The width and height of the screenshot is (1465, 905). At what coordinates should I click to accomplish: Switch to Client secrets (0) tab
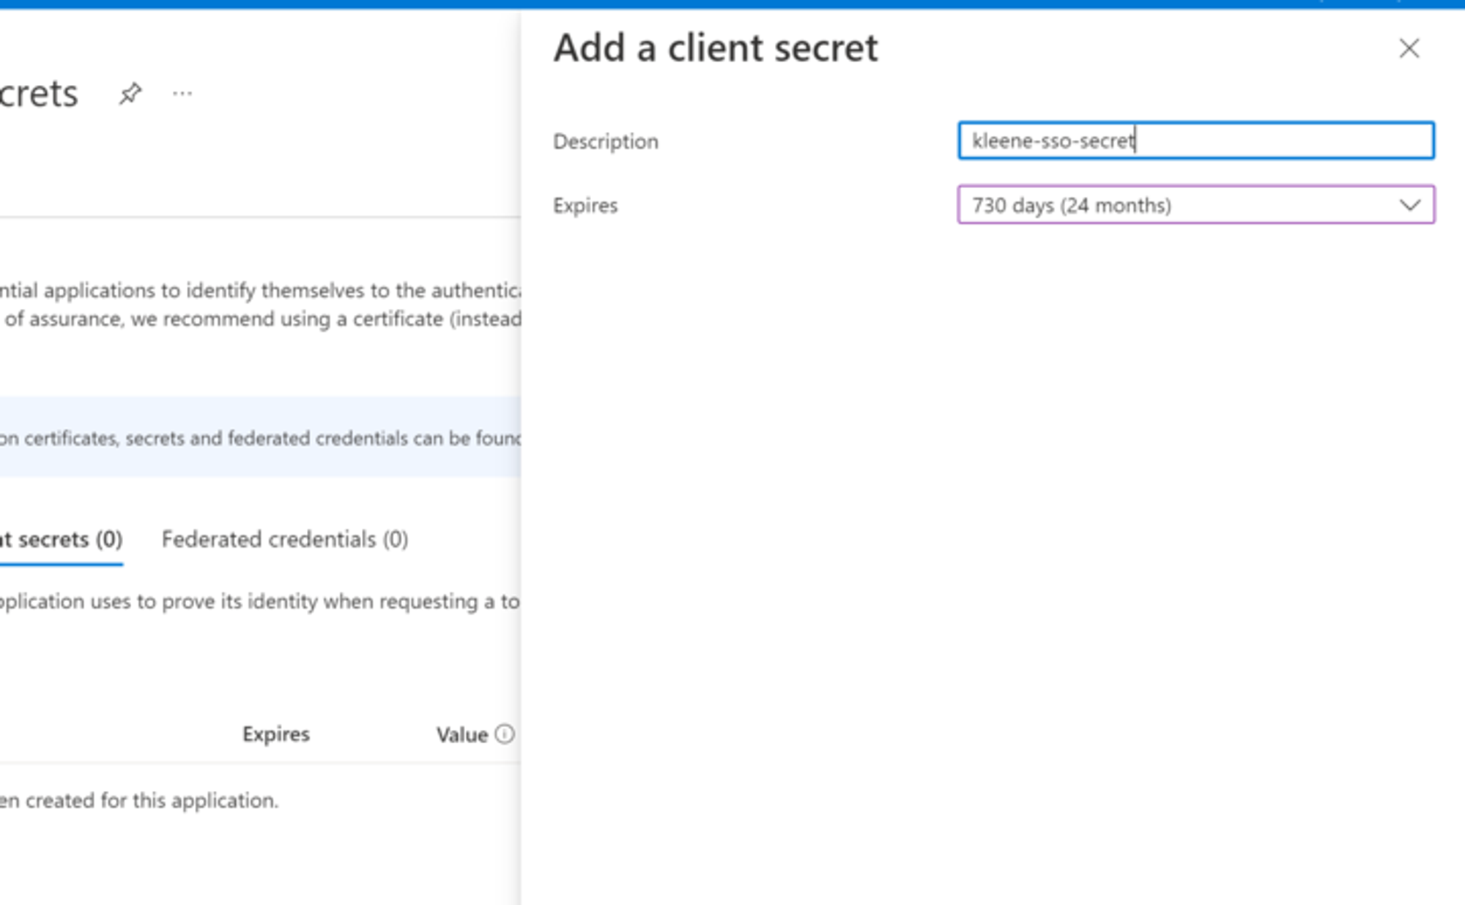[x=62, y=540]
